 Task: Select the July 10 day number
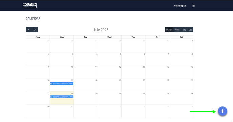72,67
